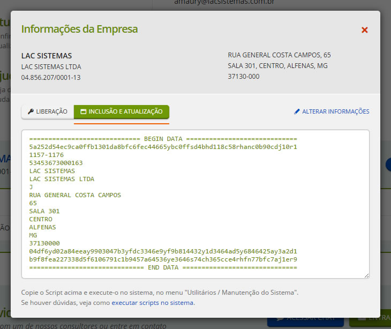Click the RUA GENERAL COSTA CAMPOS script line
Viewport: 391px width, 329px height.
click(75, 195)
